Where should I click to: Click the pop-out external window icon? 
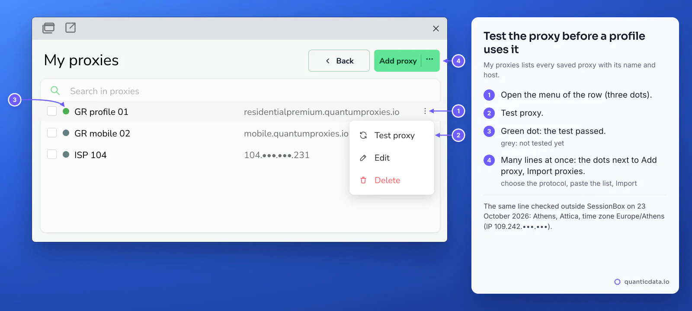coord(70,28)
